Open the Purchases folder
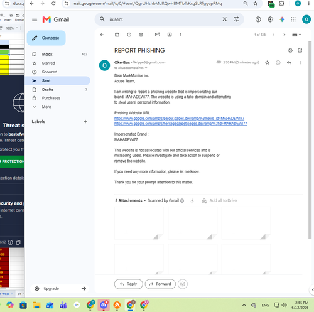 (58, 98)
